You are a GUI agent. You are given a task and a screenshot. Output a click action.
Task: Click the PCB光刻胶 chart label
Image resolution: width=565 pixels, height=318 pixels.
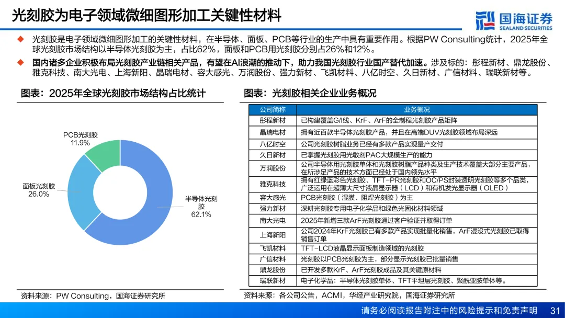pos(81,135)
